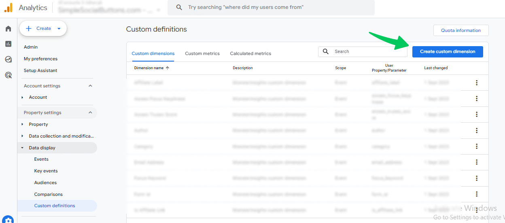Click the Quota information button
This screenshot has width=505, height=223.
(x=461, y=30)
